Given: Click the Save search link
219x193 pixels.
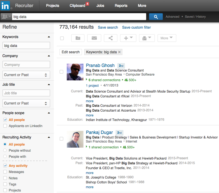Looking at the screenshot, I should coord(108,27).
